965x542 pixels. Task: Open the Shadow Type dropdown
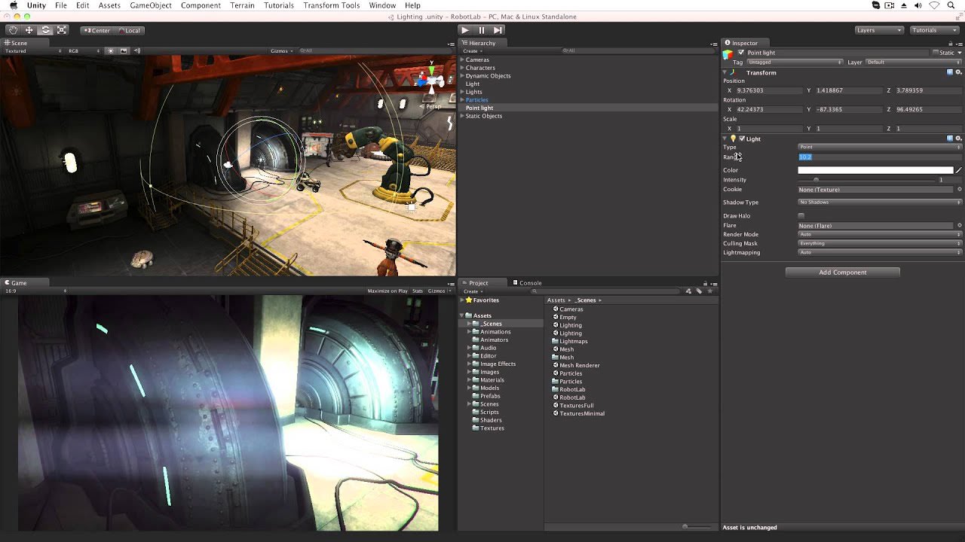[x=881, y=202]
